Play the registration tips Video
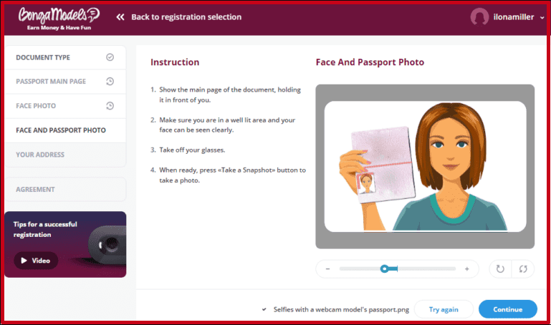This screenshot has height=325, width=551. (x=36, y=261)
